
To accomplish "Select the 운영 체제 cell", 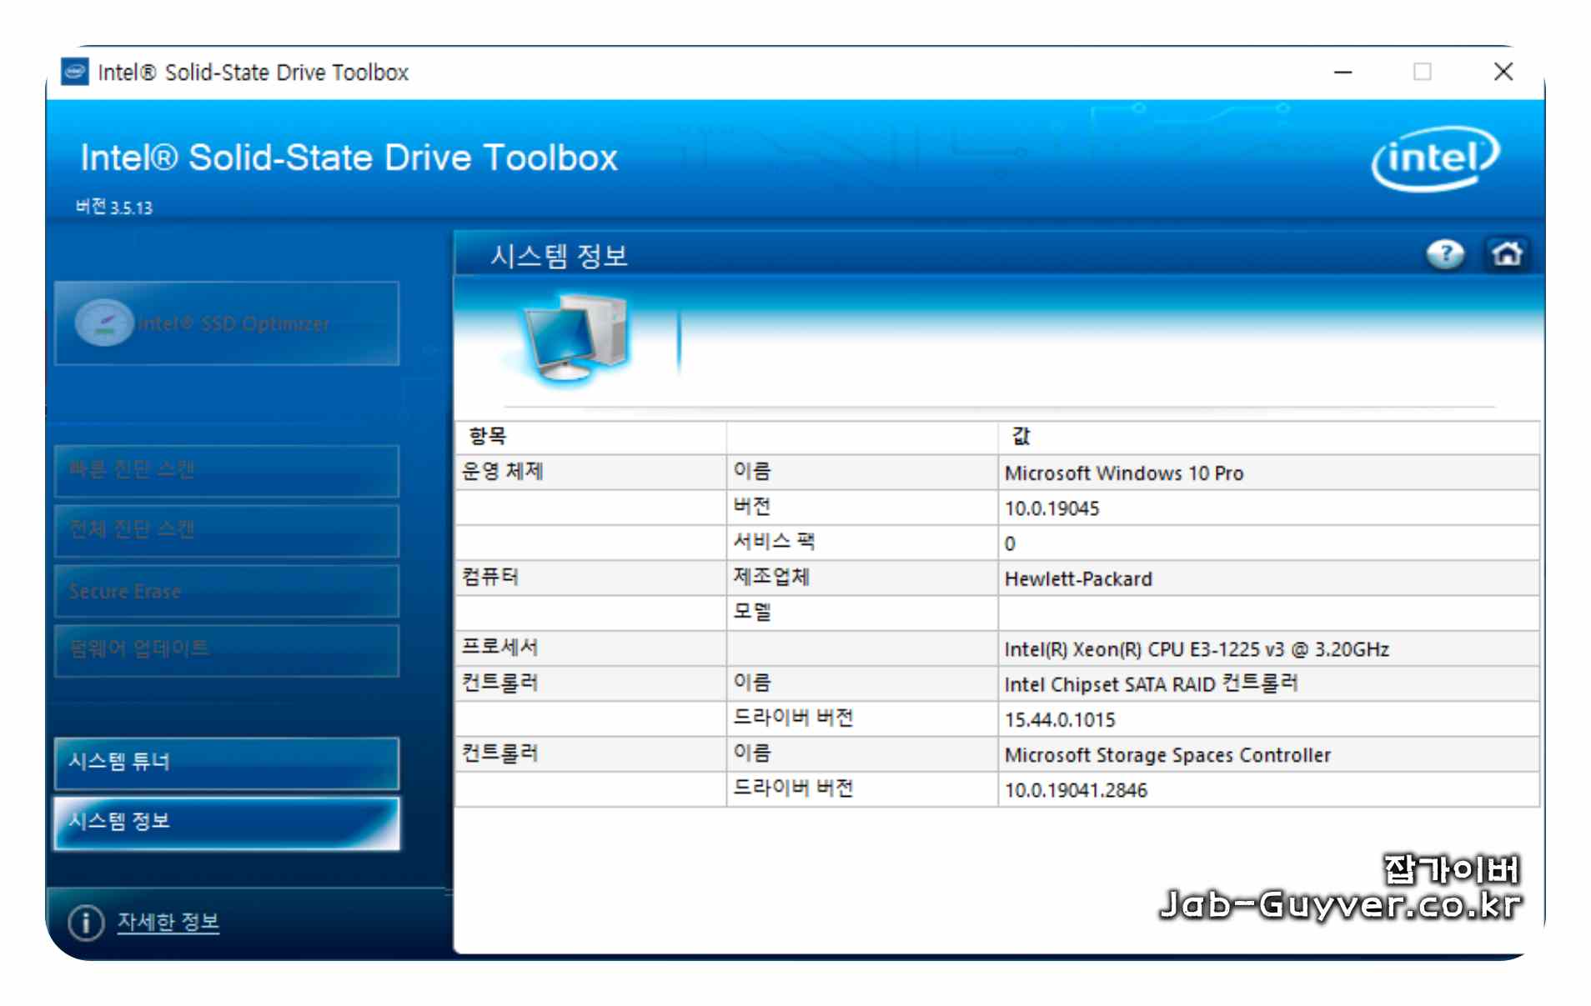I will coord(590,472).
